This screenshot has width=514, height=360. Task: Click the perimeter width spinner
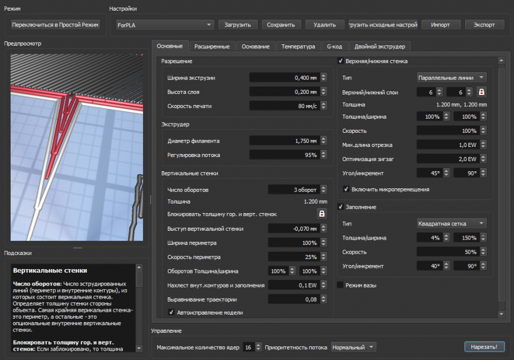[x=324, y=243]
